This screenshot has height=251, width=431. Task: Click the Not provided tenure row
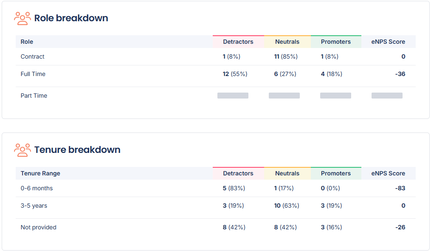39,227
